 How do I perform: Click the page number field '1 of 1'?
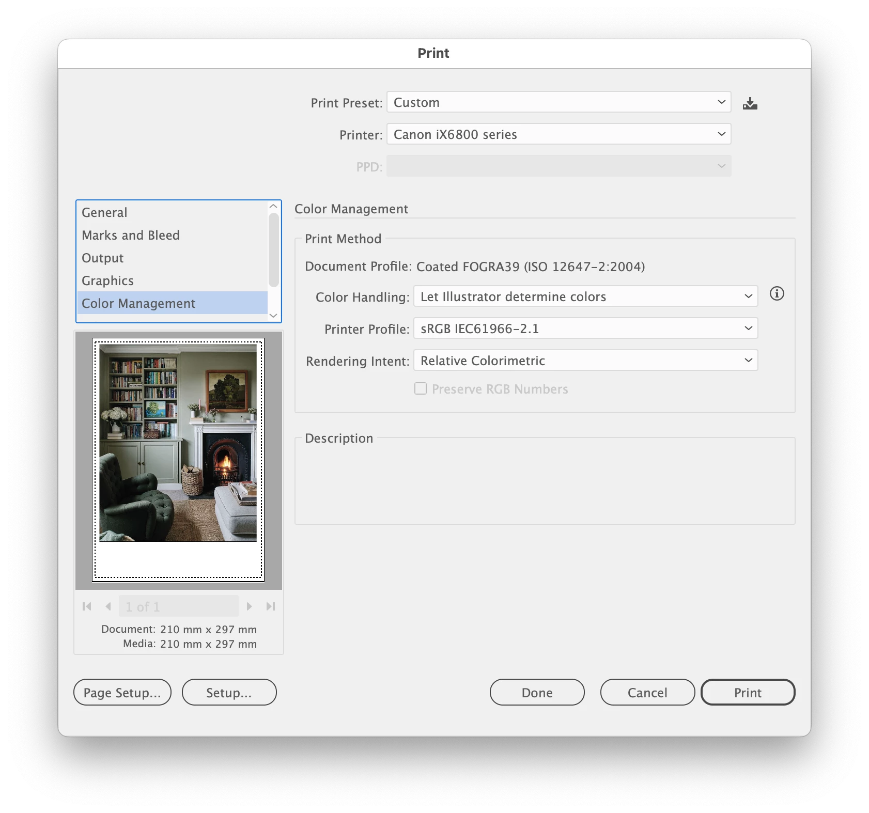tap(179, 606)
